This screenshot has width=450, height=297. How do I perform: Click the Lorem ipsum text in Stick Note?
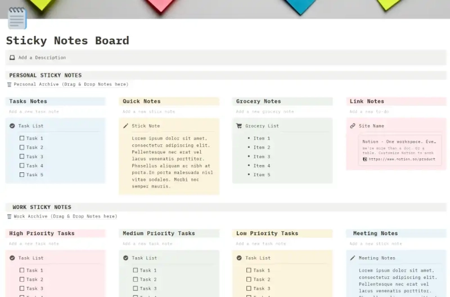point(172,162)
